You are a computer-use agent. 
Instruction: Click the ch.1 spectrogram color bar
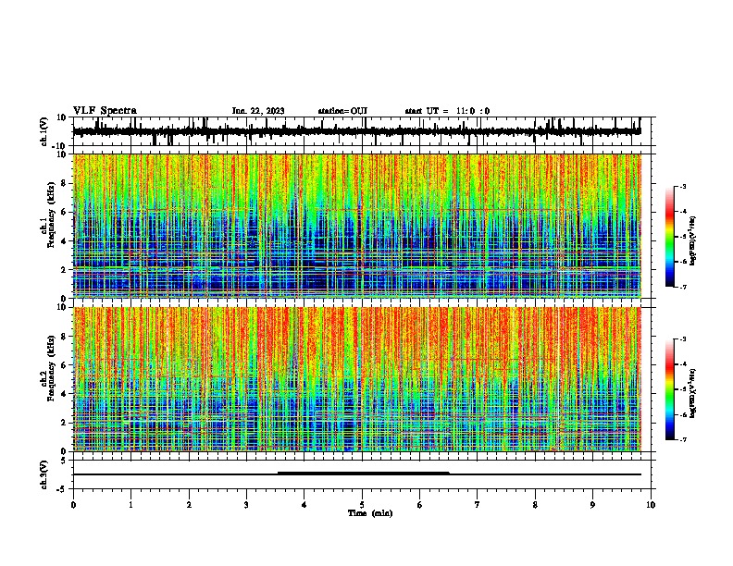[670, 237]
